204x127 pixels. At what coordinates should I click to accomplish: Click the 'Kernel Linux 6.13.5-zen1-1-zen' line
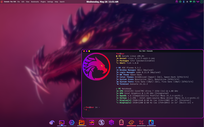click(x=136, y=58)
